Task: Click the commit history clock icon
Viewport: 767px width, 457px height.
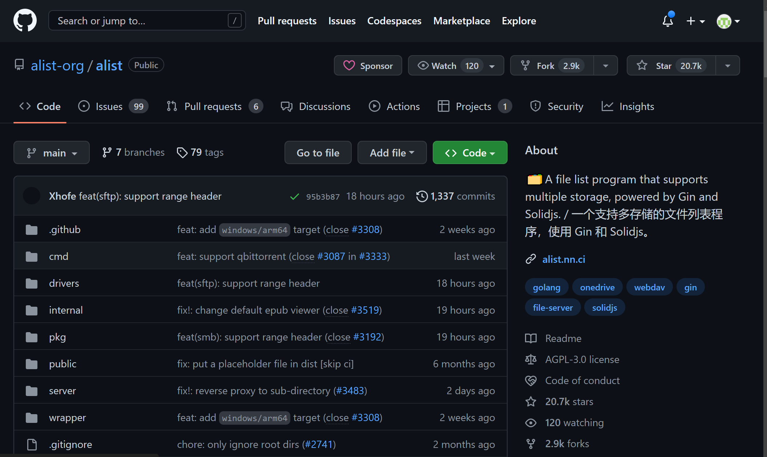Action: pos(422,196)
